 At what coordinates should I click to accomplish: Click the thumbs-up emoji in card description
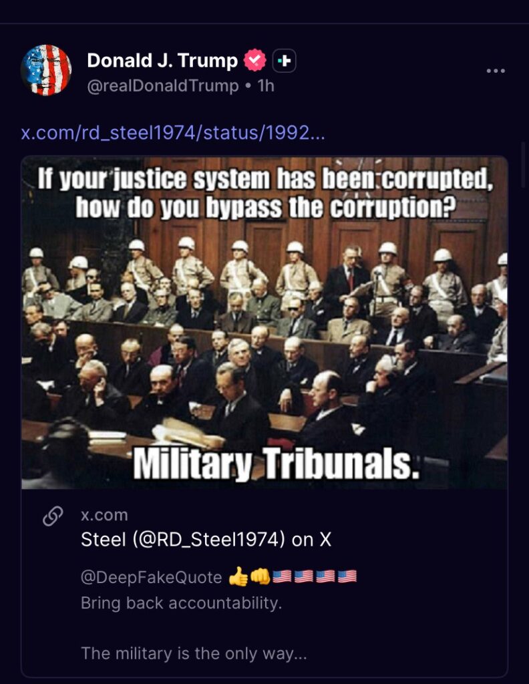click(238, 576)
